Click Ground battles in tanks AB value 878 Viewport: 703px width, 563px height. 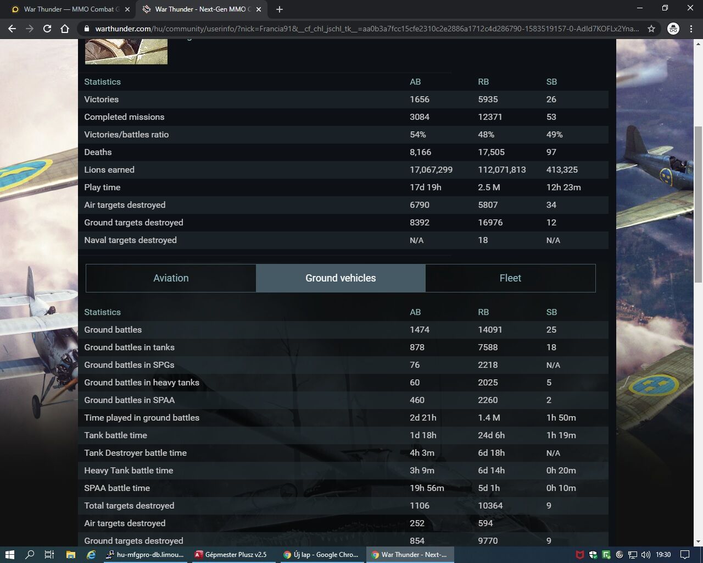417,347
